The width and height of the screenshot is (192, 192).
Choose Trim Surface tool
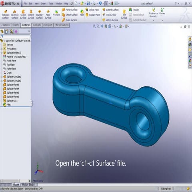coord(109,15)
